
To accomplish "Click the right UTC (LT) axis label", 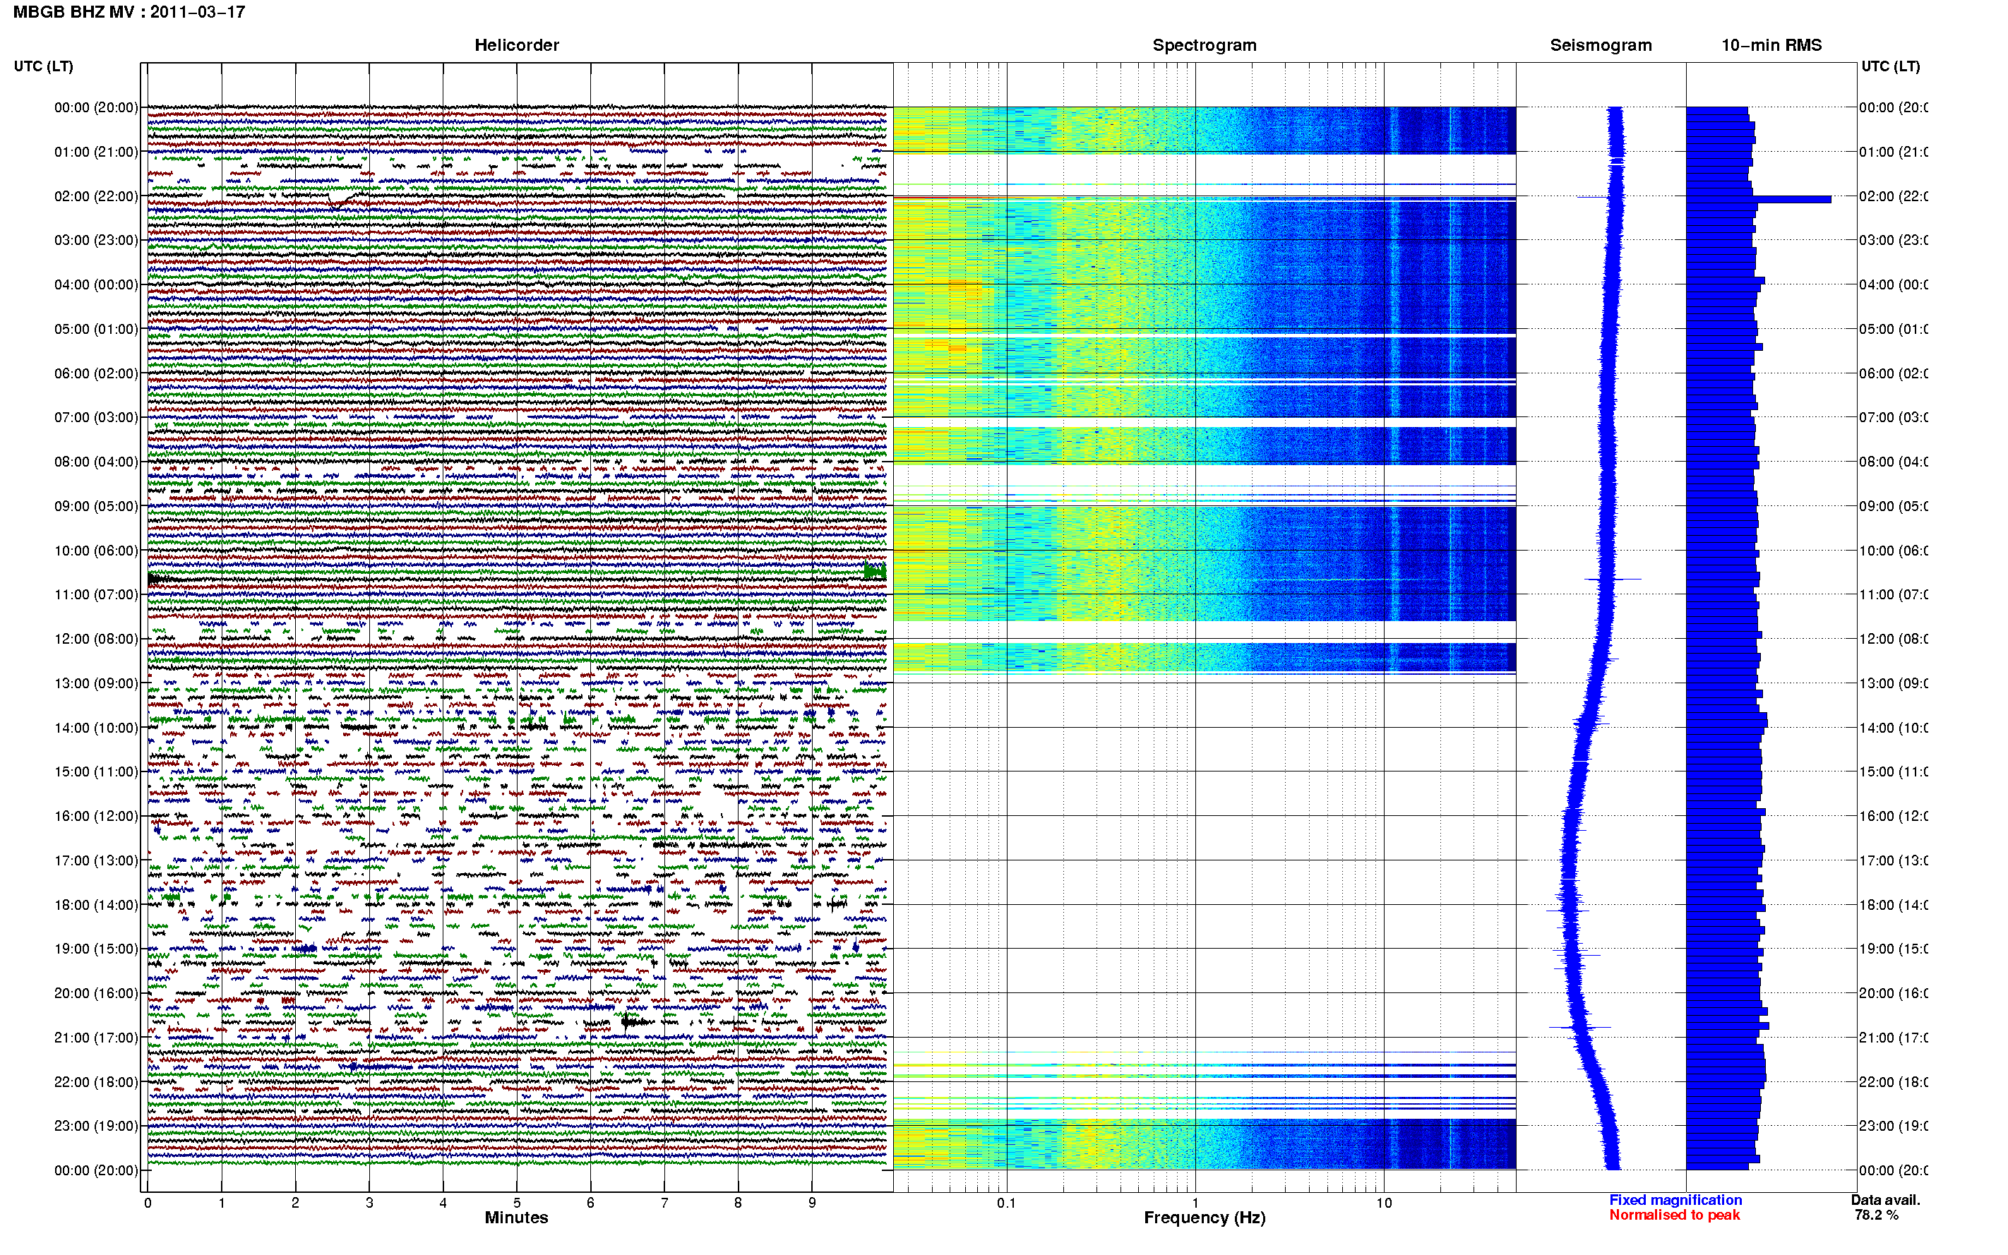I will [x=1890, y=66].
